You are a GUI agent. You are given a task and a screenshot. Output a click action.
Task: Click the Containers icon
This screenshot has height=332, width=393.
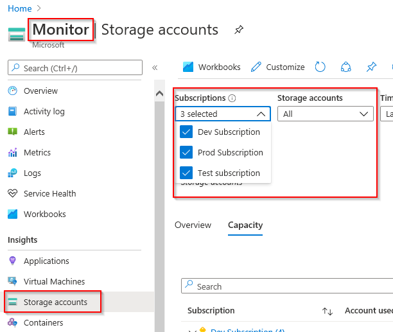click(x=13, y=322)
